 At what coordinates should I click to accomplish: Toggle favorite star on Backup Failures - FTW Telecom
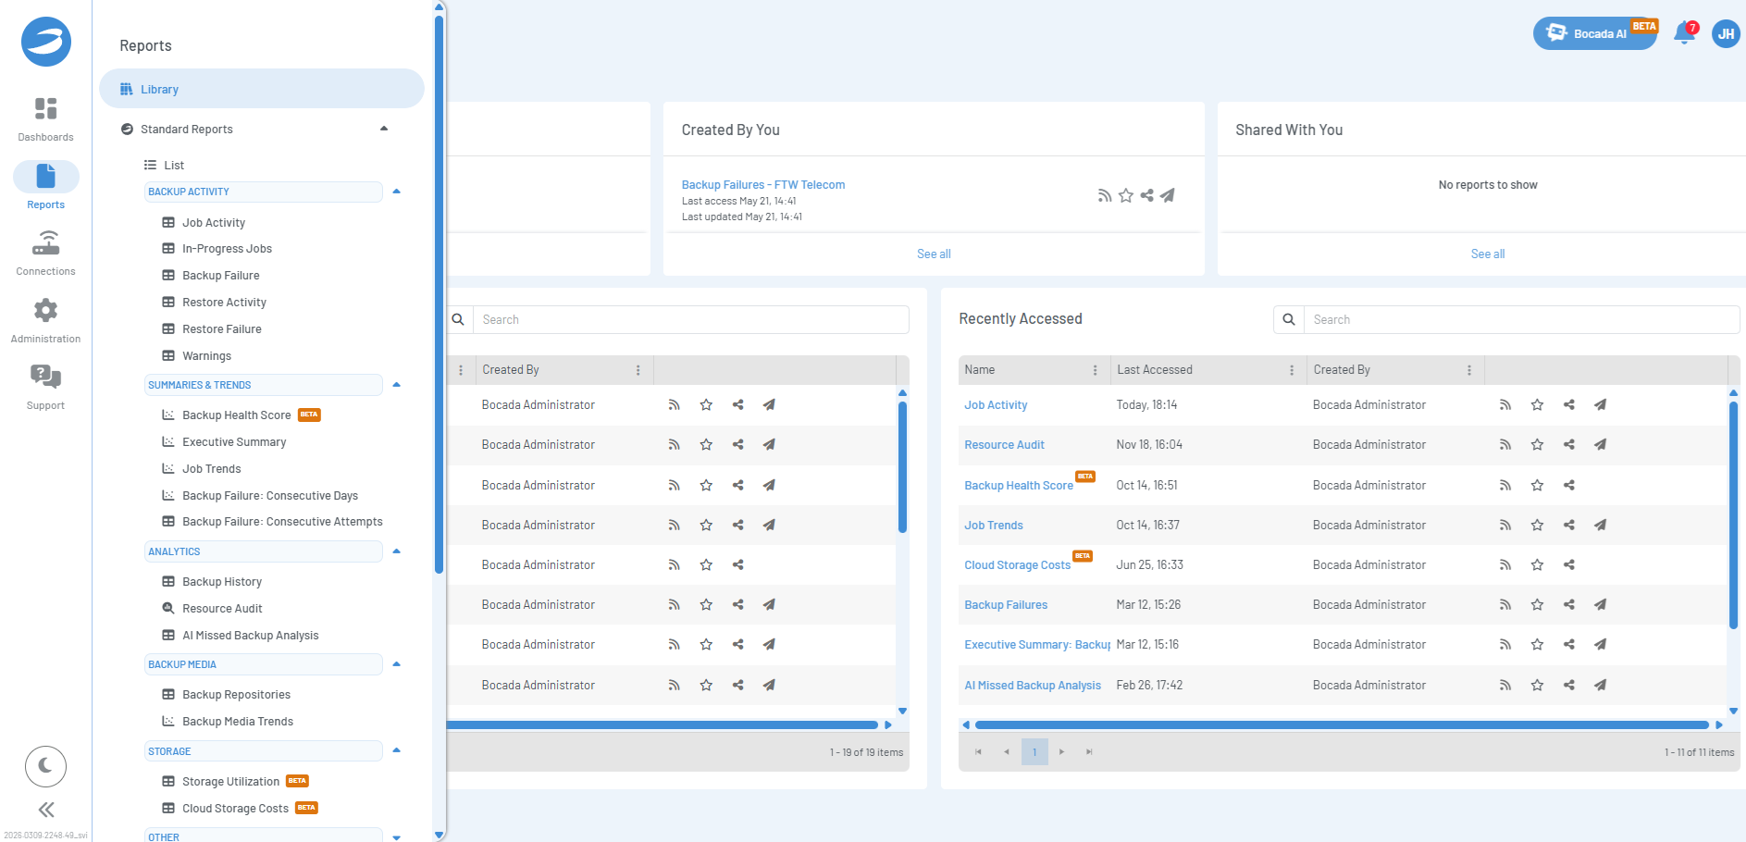(x=1125, y=195)
